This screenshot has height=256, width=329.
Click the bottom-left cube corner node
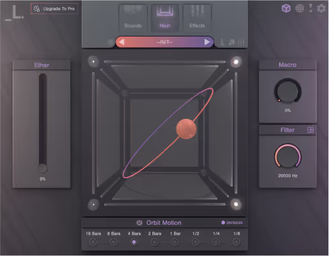point(93,204)
